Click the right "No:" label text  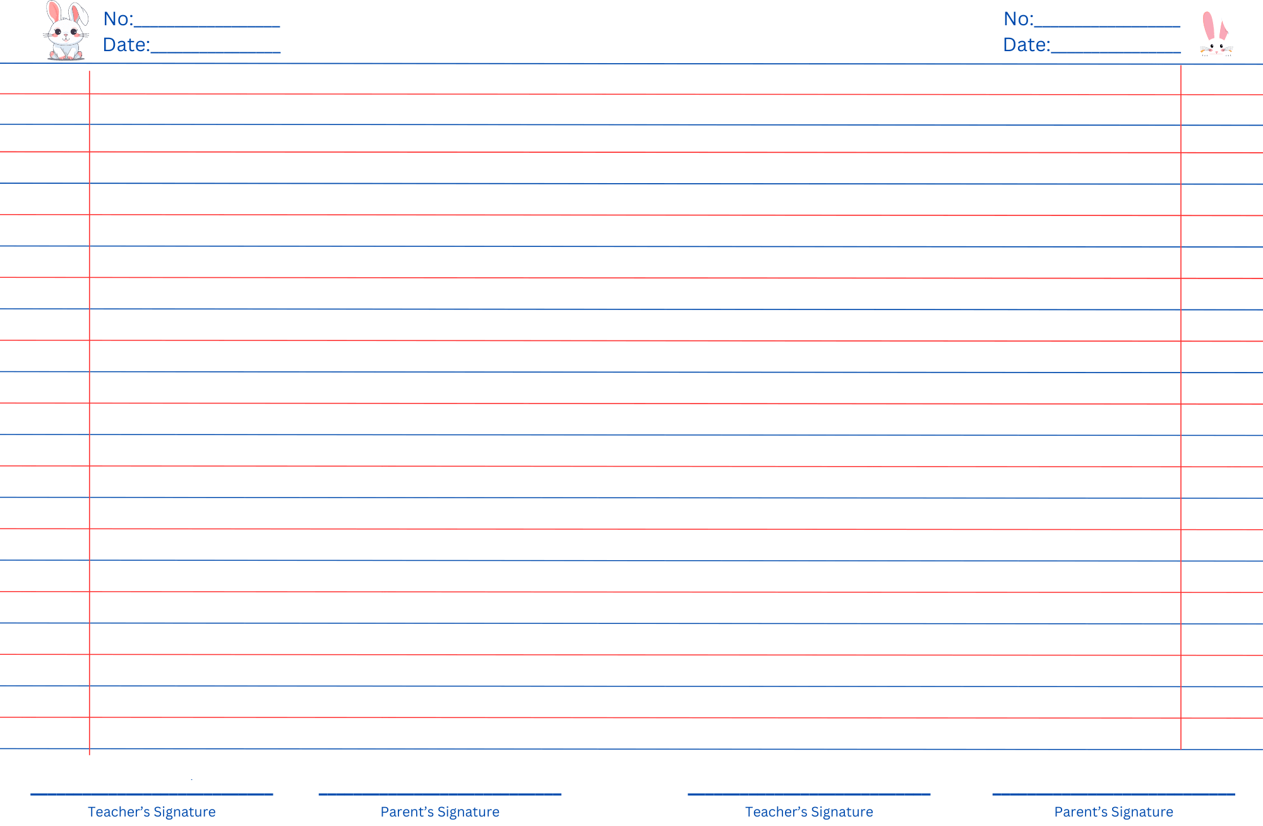[1018, 19]
